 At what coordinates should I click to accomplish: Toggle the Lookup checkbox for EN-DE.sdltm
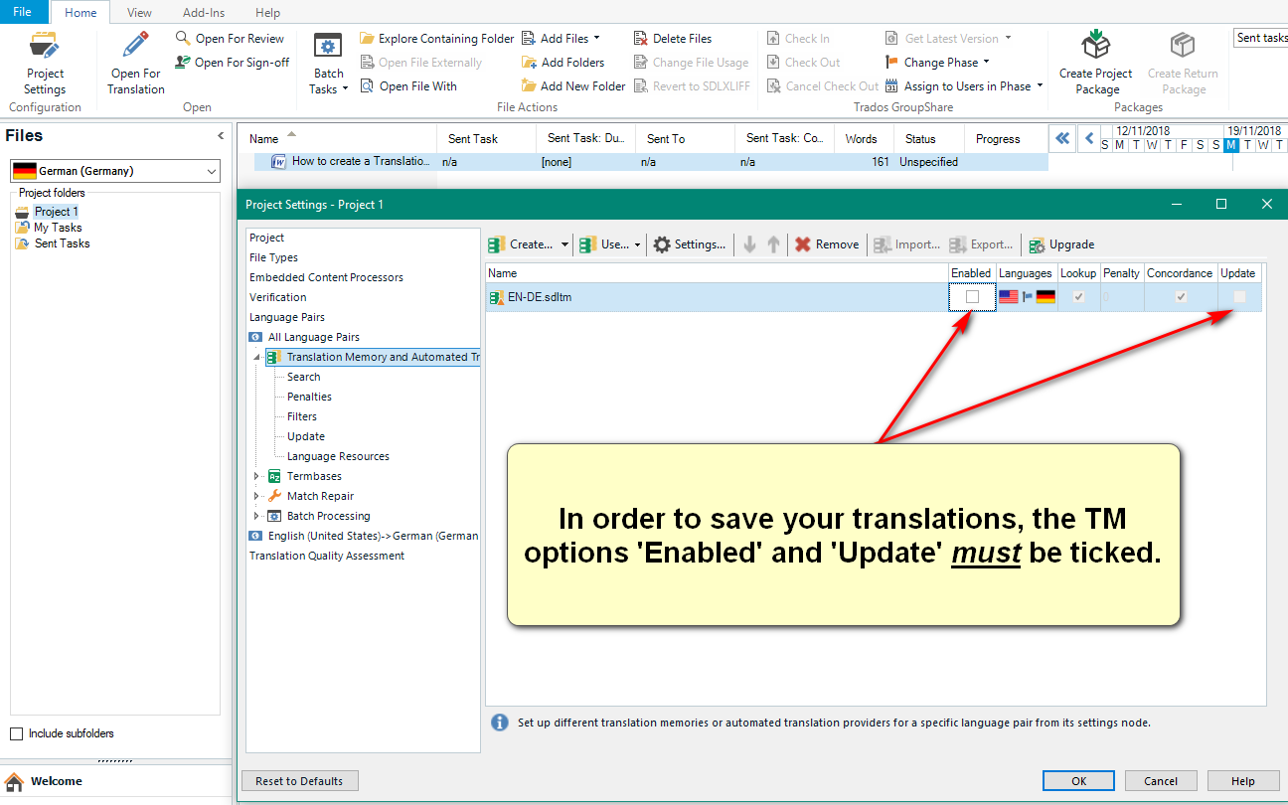(1078, 297)
